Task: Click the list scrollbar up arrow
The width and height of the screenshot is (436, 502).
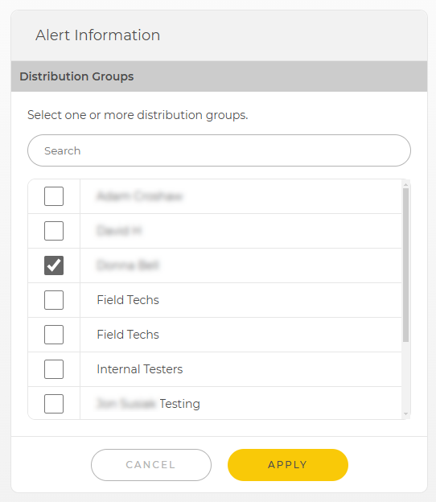Action: [405, 185]
